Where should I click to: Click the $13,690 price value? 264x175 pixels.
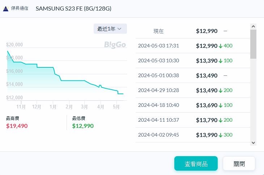(206, 105)
